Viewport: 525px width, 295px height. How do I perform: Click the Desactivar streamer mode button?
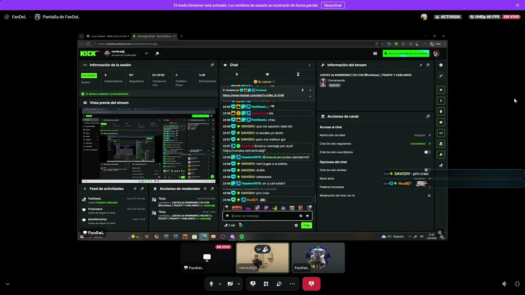(333, 5)
